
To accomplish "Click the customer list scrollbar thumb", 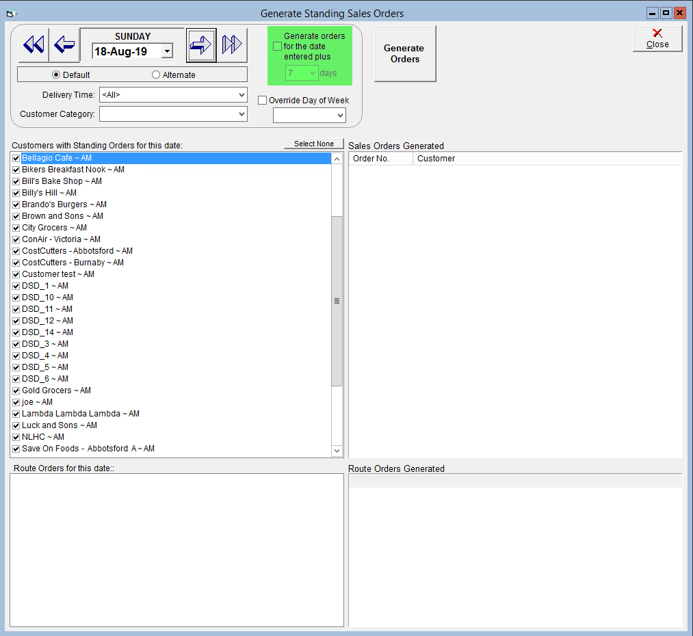I will pyautogui.click(x=337, y=301).
